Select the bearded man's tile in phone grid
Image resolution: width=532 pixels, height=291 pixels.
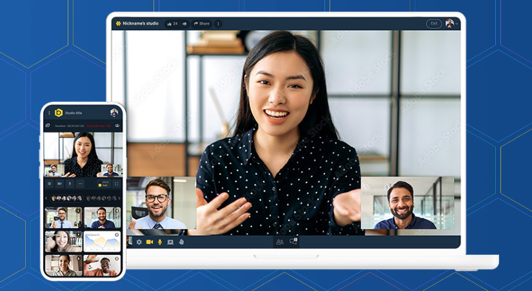click(102, 217)
